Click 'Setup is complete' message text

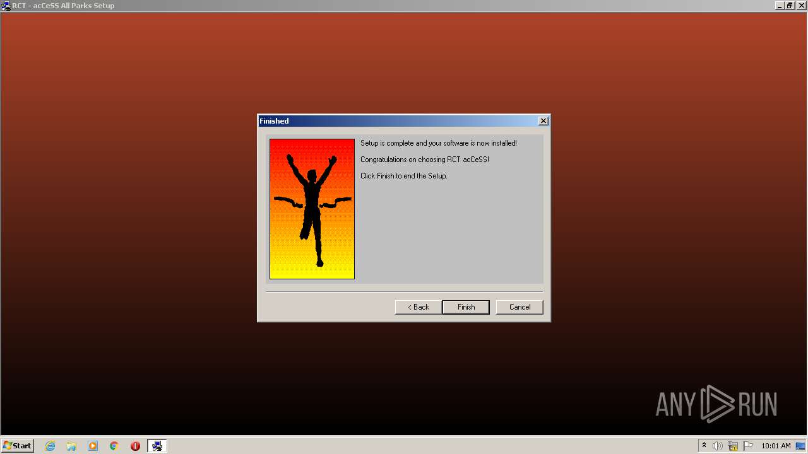pyautogui.click(x=439, y=143)
